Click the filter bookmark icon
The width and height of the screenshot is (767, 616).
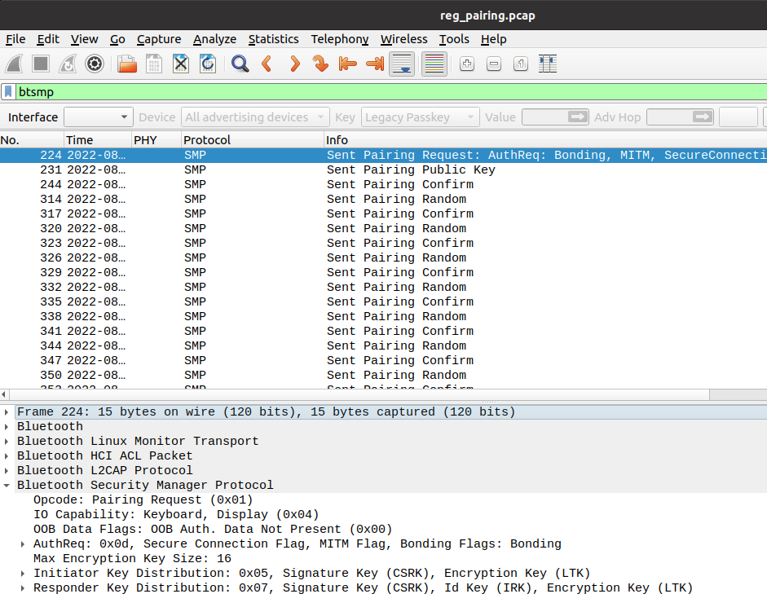tap(9, 92)
